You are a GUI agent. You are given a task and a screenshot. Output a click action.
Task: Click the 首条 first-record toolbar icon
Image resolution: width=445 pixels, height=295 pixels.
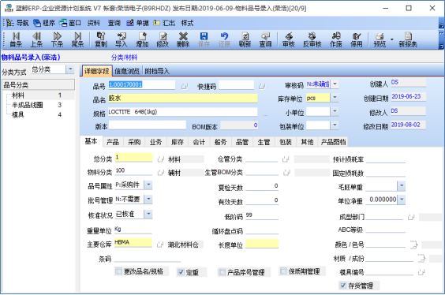pos(16,39)
